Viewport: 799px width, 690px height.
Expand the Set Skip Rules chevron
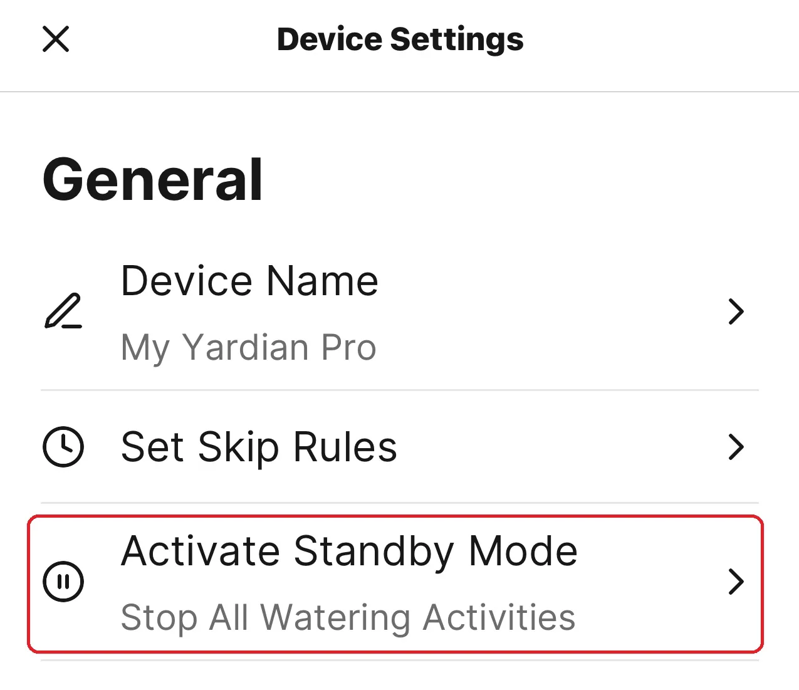click(736, 447)
